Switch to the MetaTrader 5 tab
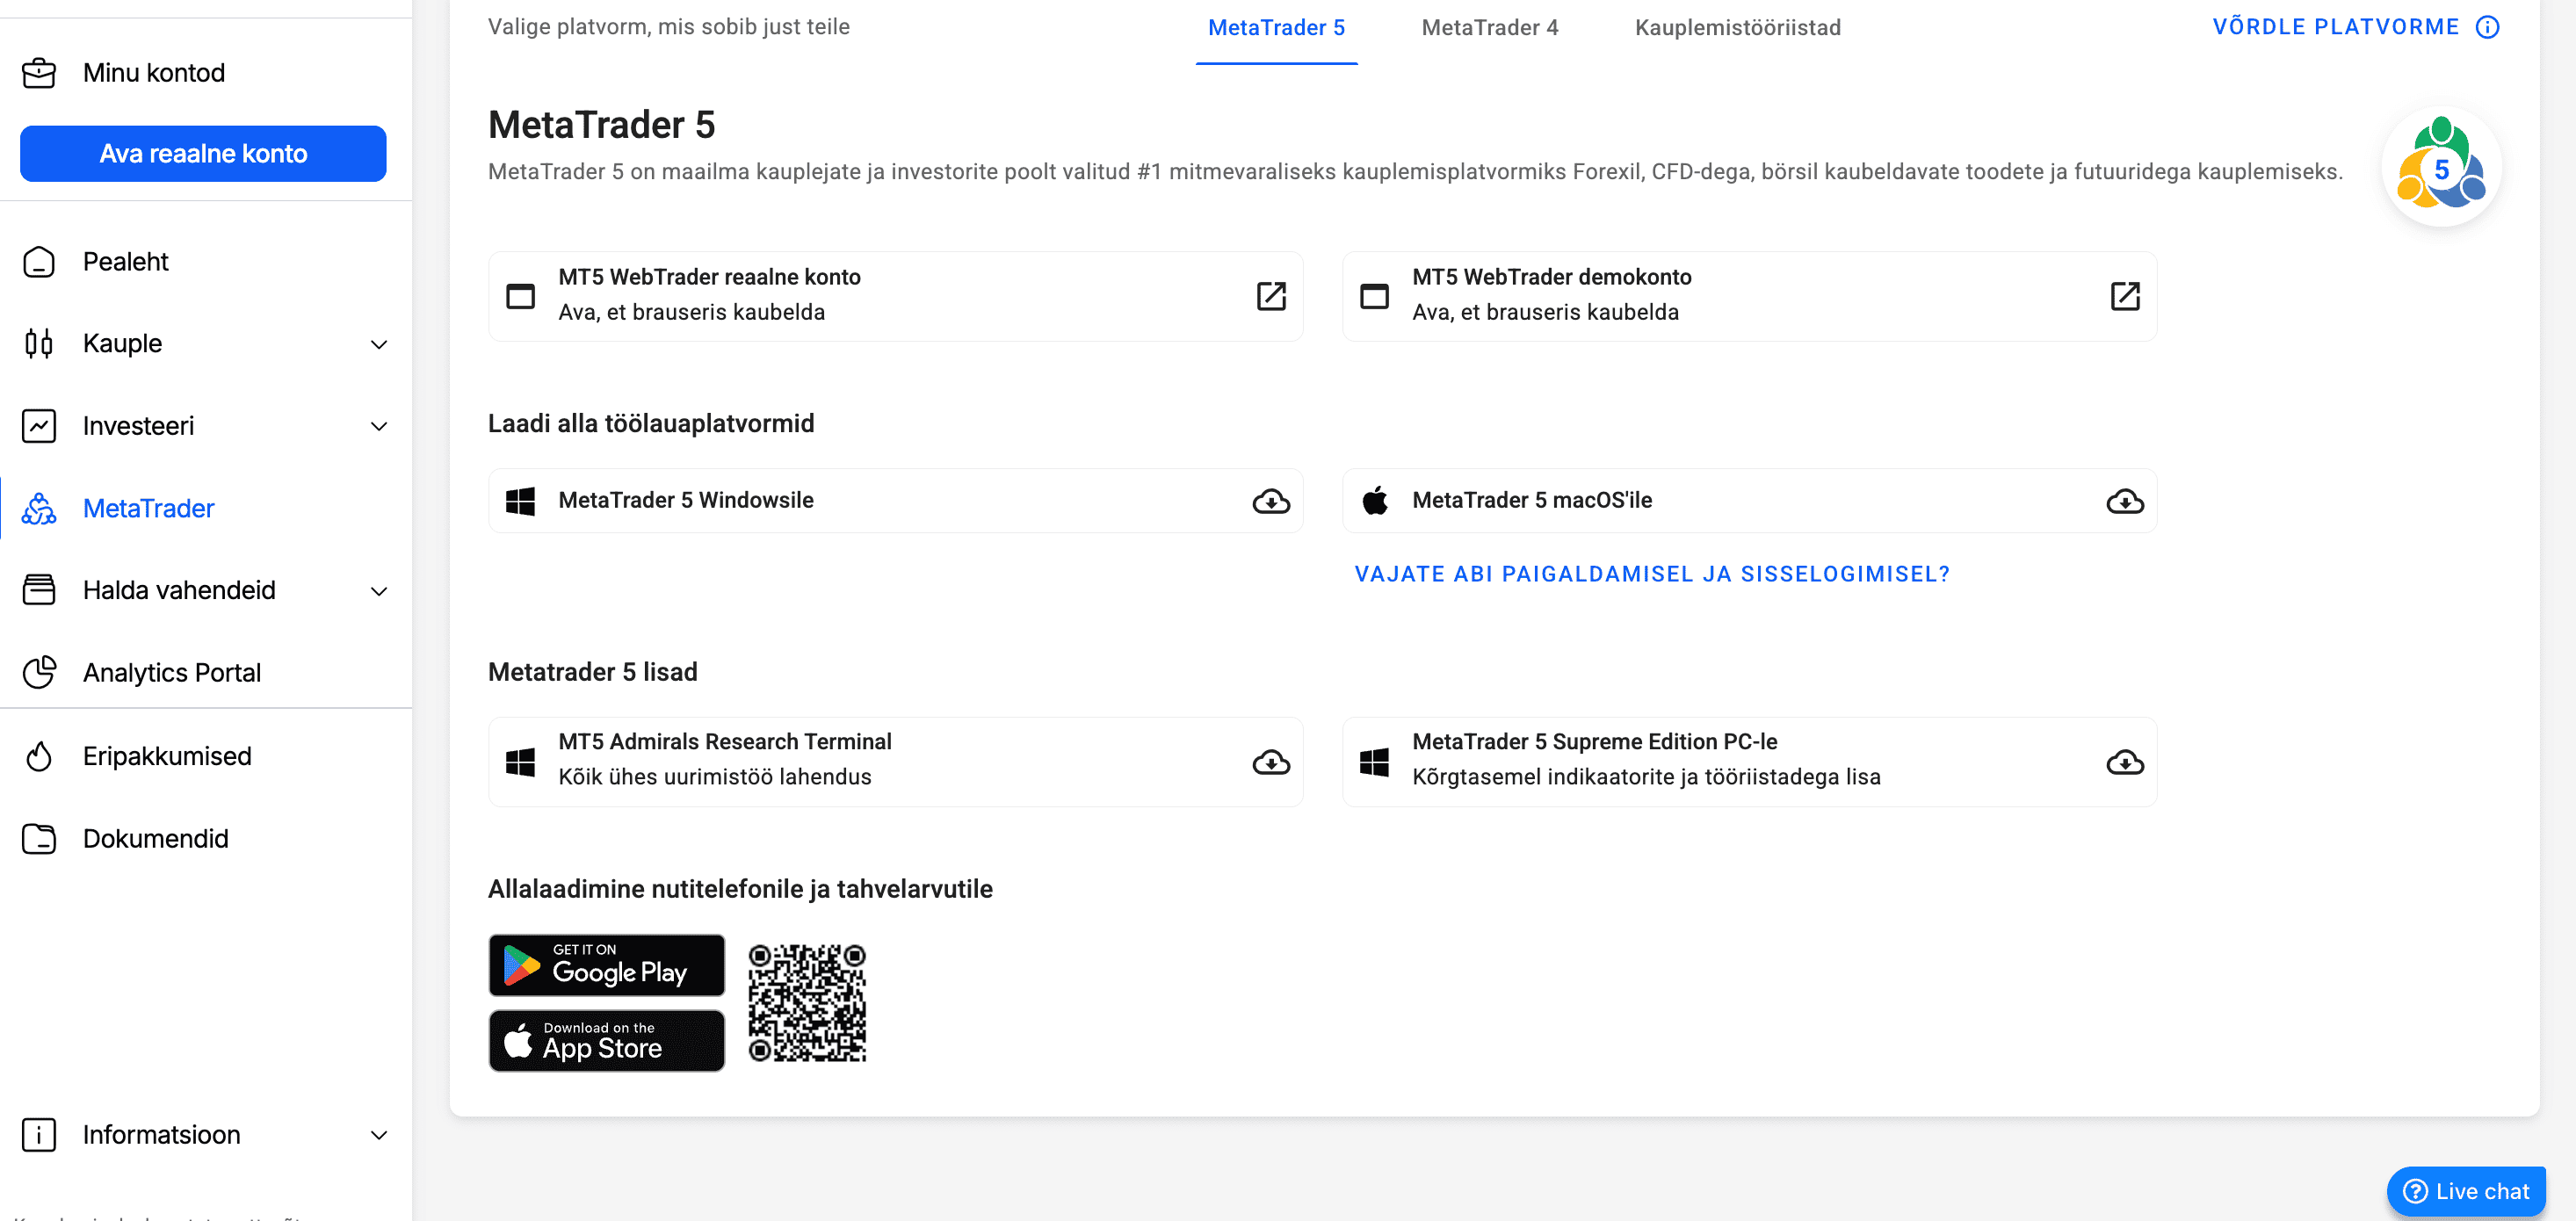 pos(1276,28)
